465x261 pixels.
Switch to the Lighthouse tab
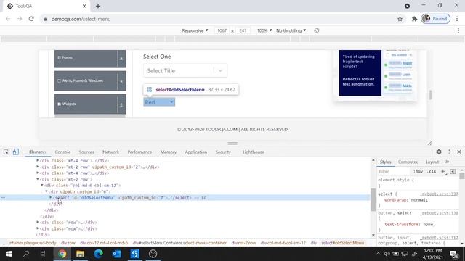[x=254, y=152]
